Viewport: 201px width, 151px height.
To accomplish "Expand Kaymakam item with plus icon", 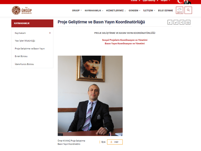I will click(50, 33).
